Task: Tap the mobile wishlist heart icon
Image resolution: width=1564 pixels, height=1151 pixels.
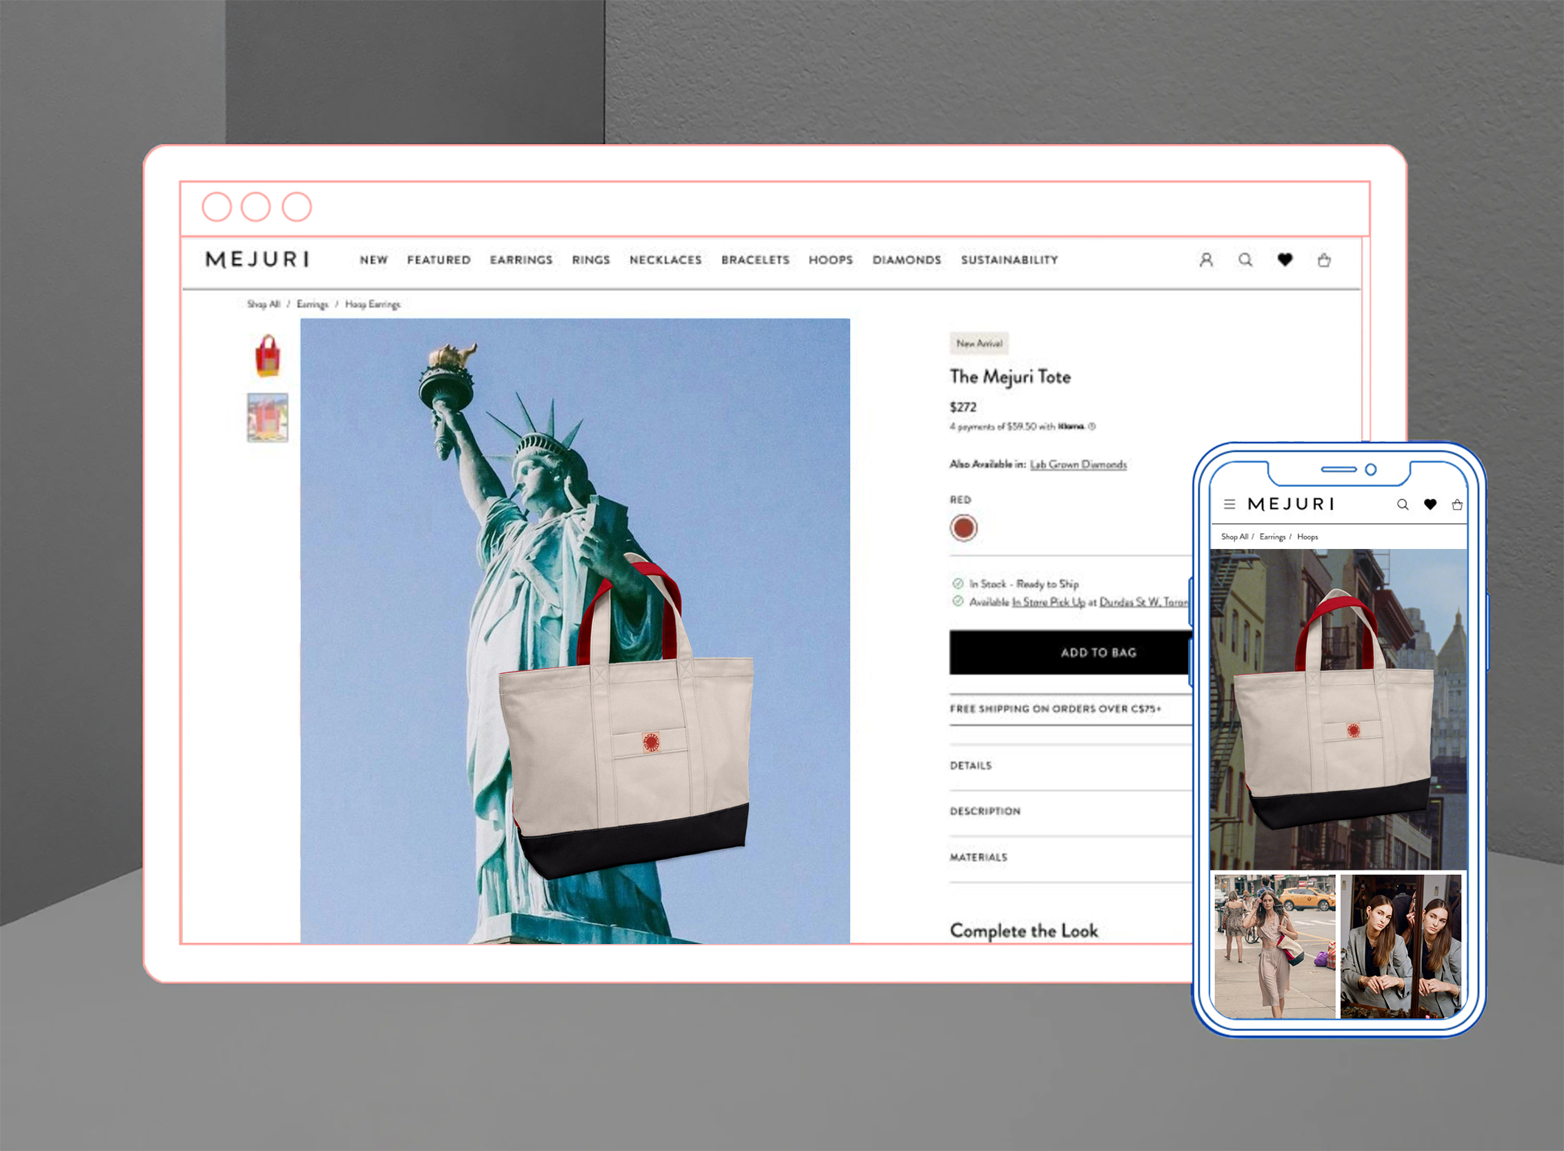Action: (1430, 504)
